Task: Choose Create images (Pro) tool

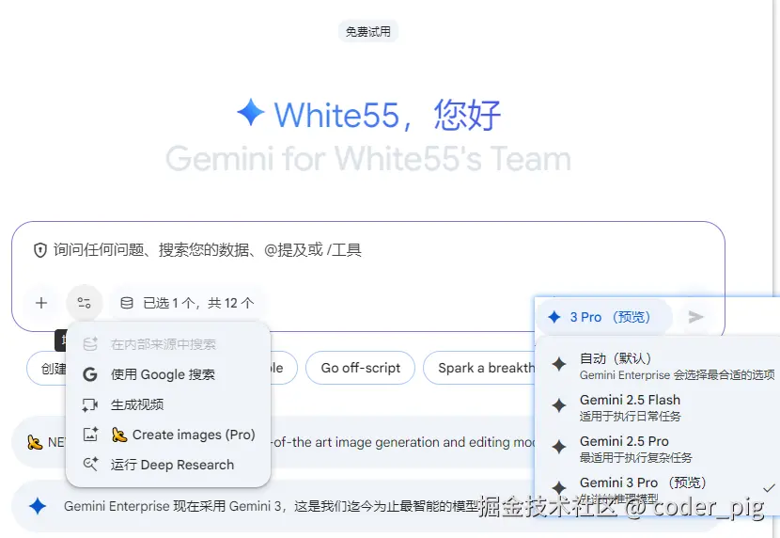Action: 168,435
